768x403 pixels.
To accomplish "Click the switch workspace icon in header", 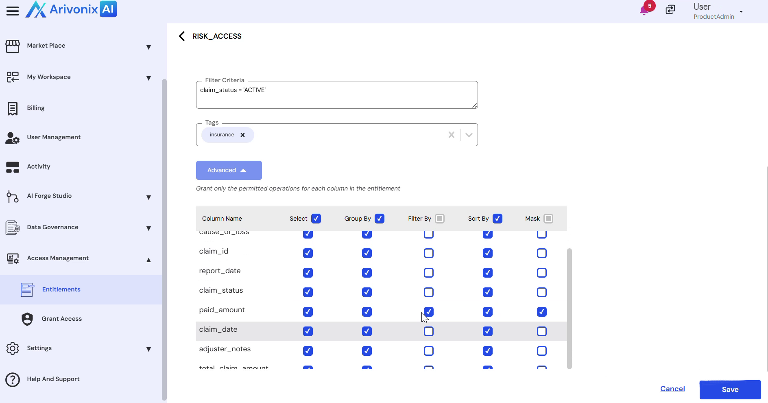I will coord(670,10).
